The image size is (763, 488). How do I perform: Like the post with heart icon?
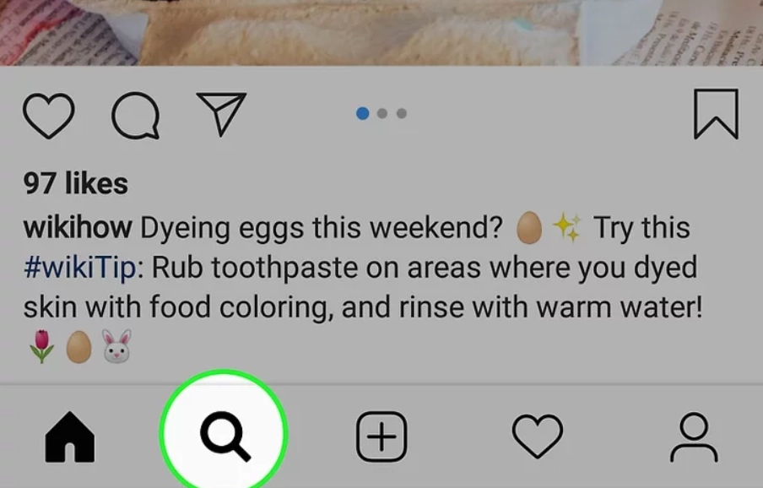[x=49, y=116]
